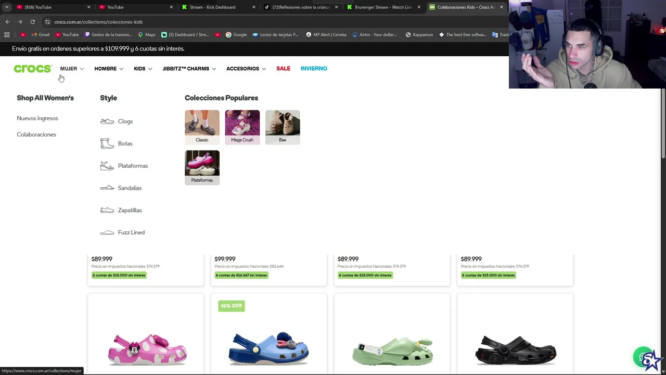Open the blue clog with 15% OFF

[x=268, y=348]
